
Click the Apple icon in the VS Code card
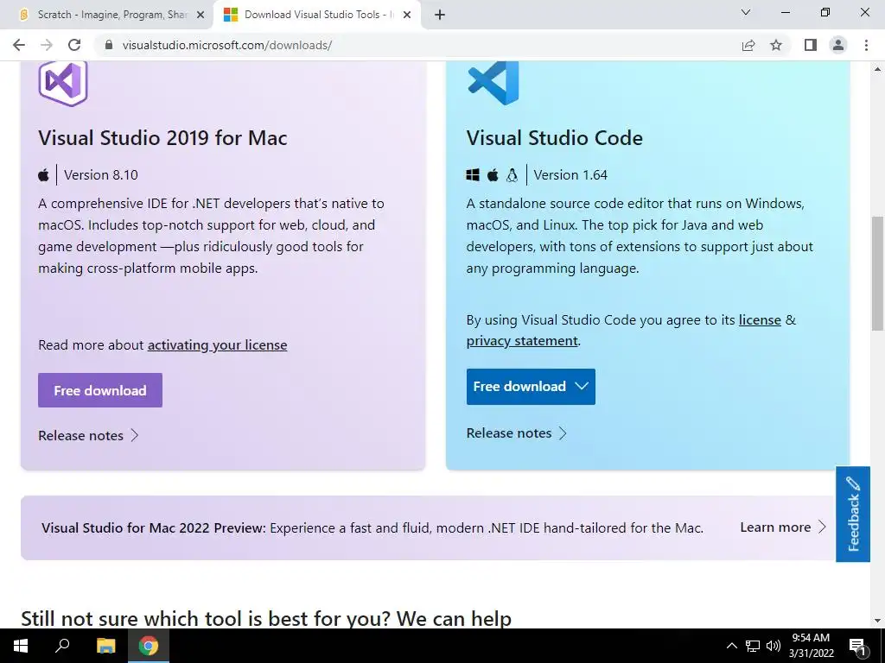coord(493,174)
